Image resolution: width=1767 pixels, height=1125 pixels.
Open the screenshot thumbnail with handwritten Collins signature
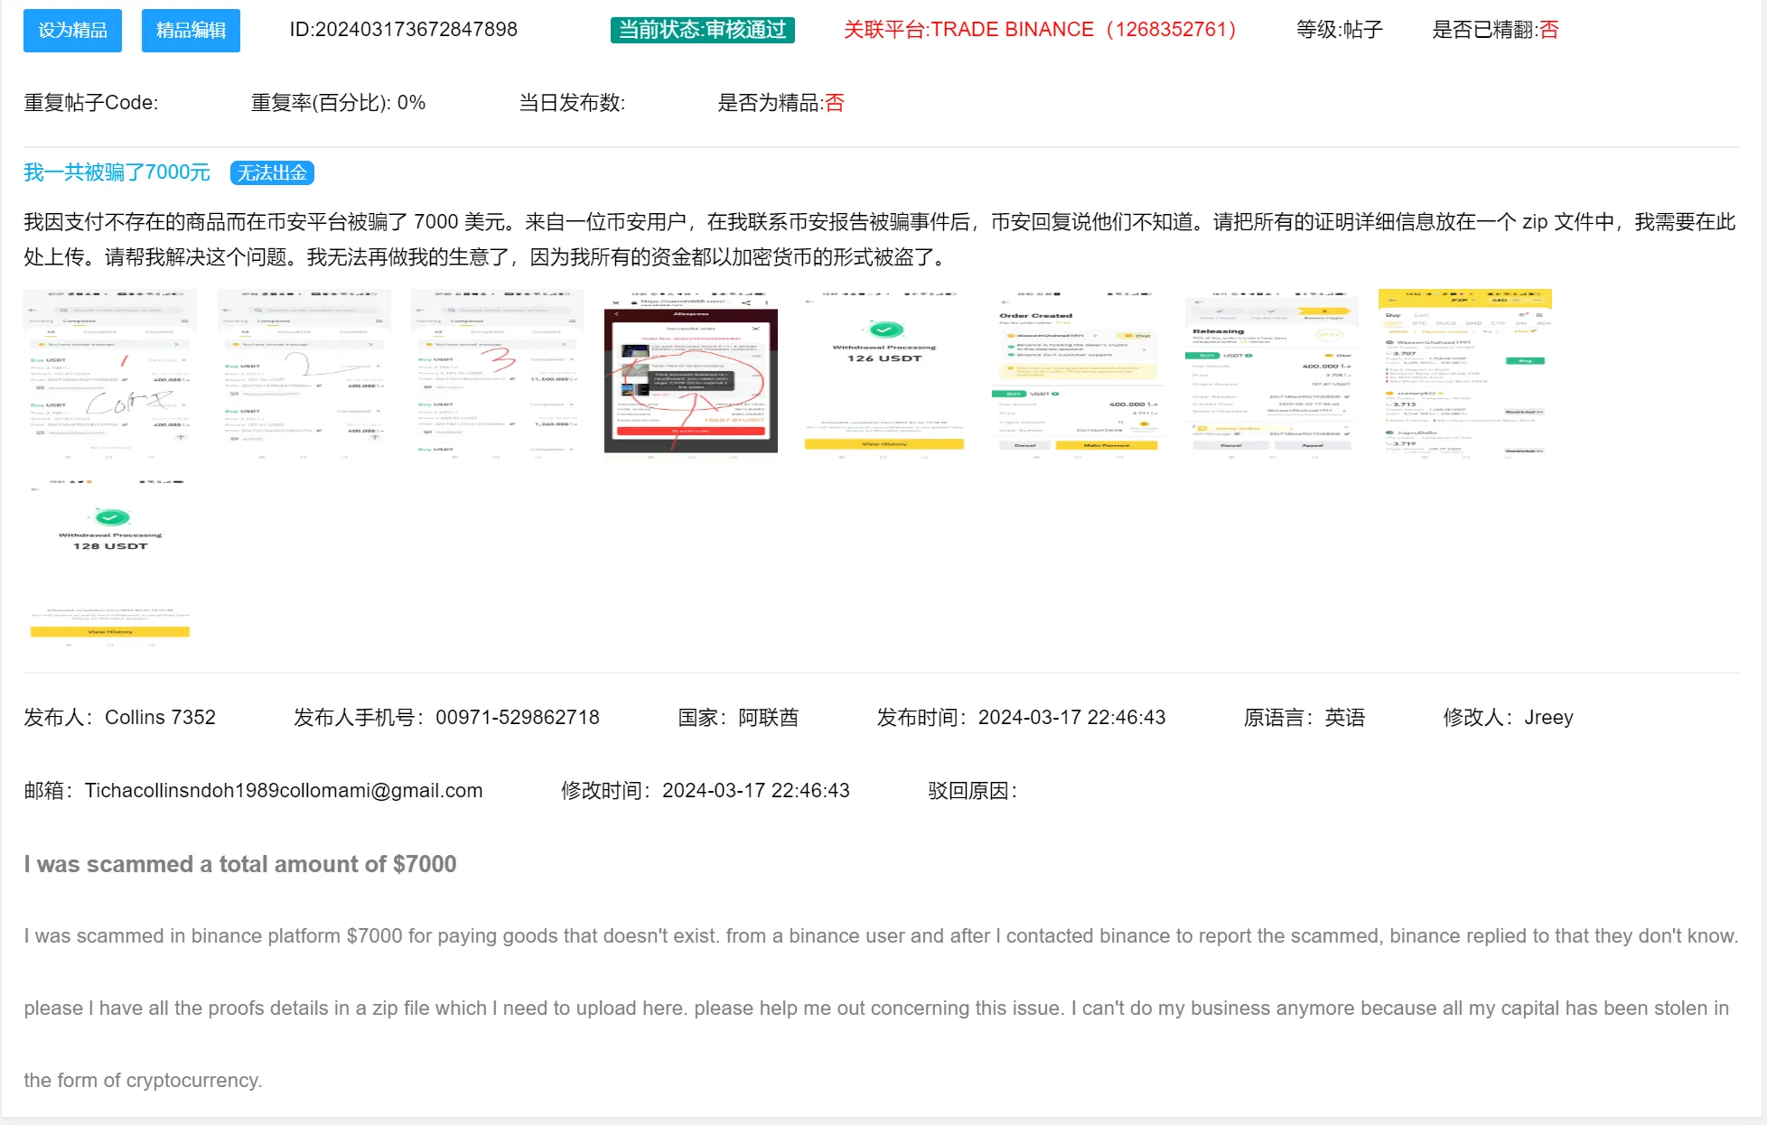(109, 375)
